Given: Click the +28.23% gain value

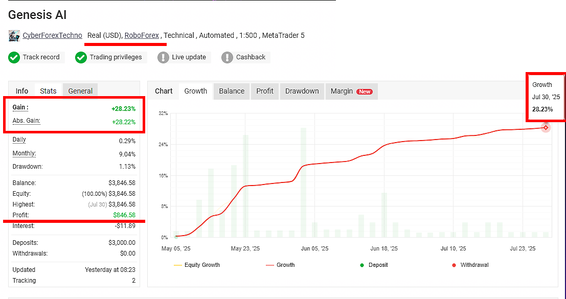Looking at the screenshot, I should [124, 109].
